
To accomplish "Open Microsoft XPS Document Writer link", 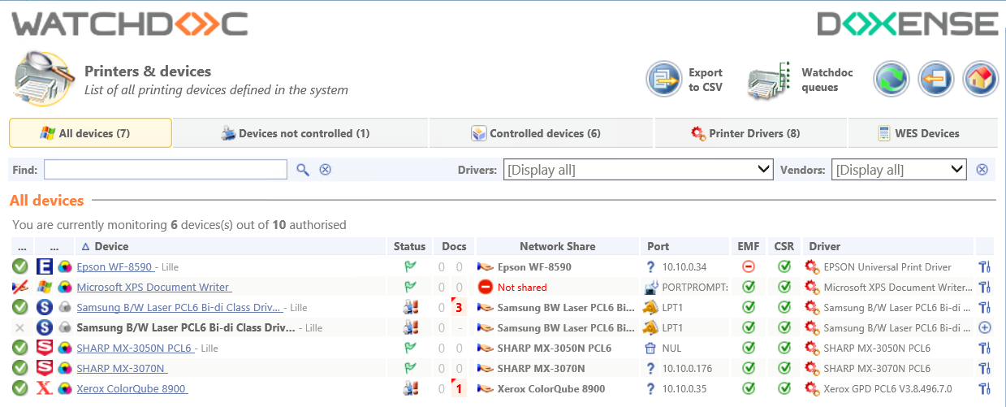I will pyautogui.click(x=153, y=287).
